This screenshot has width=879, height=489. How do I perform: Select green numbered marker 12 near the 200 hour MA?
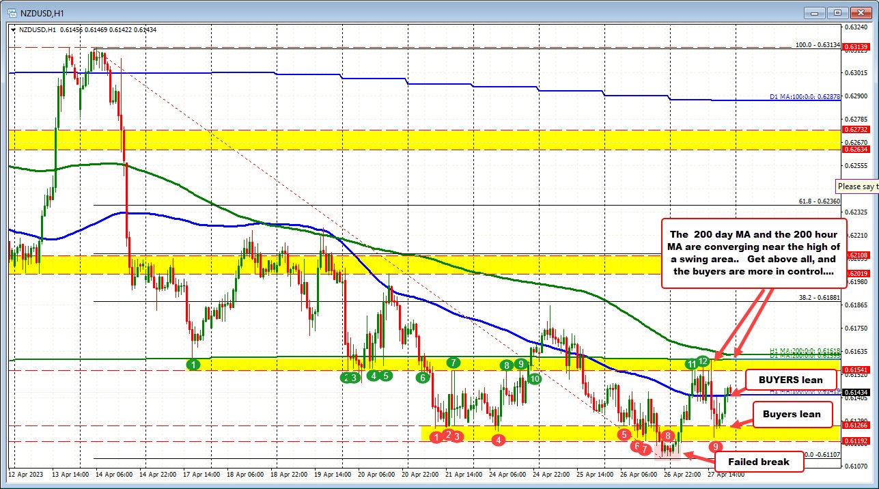click(x=702, y=360)
